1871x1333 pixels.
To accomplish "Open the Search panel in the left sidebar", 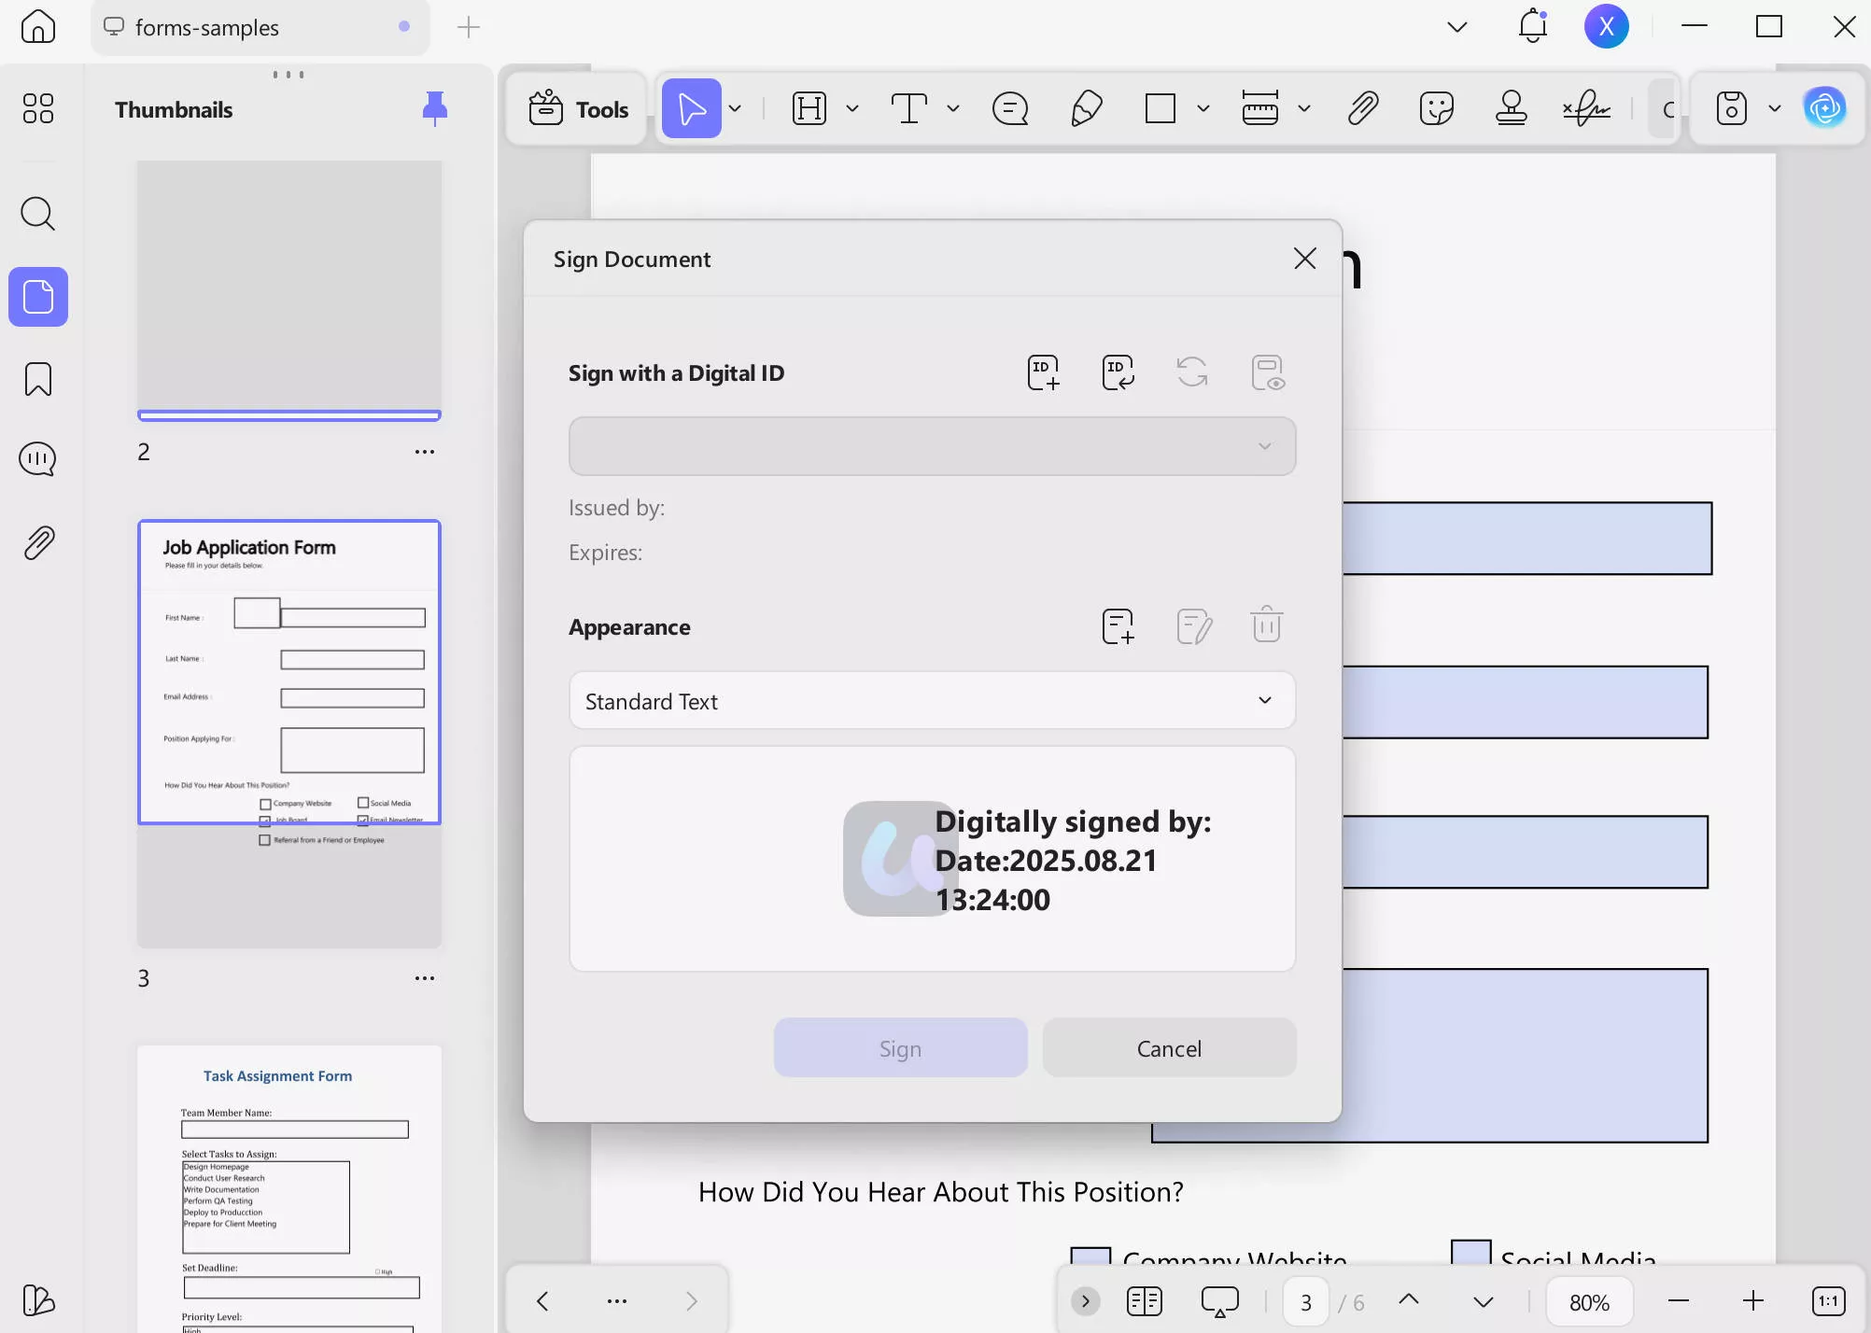I will tap(37, 214).
